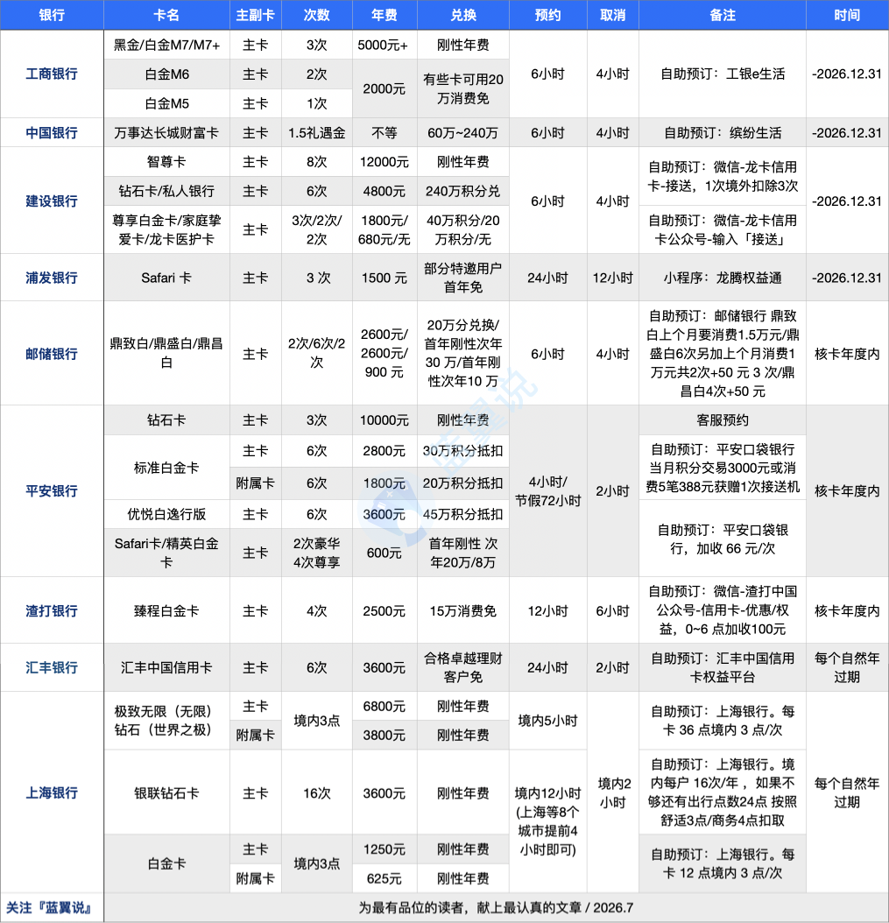The height and width of the screenshot is (923, 889).
Task: Click the 黑金/白金M7/M7+ card name
Action: pos(166,45)
